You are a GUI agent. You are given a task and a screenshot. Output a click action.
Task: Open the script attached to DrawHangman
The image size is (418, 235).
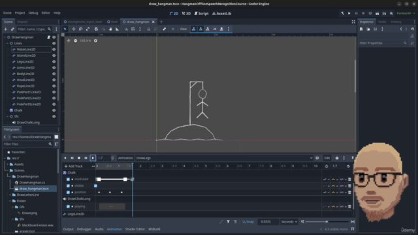[x=48, y=37]
